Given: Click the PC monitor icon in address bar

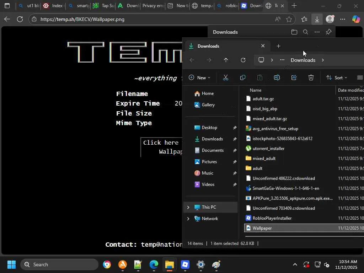Looking at the screenshot, I should point(261,60).
